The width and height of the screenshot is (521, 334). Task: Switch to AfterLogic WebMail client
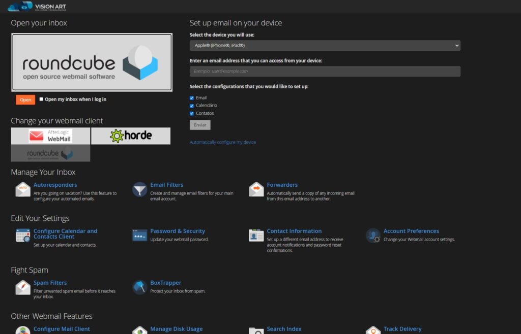50,136
